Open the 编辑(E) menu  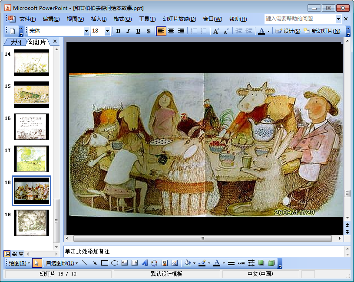(51, 19)
